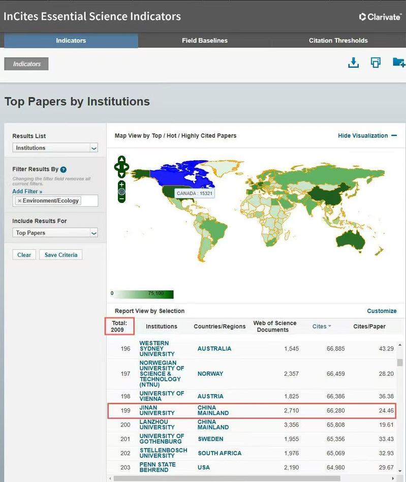This screenshot has width=406, height=482.
Task: Sort by Cites column
Action: pos(322,326)
